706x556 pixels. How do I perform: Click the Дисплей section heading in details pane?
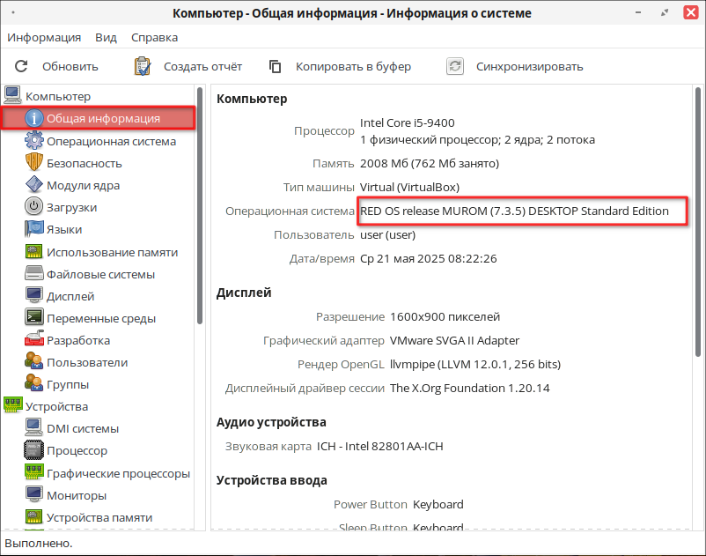coord(244,293)
